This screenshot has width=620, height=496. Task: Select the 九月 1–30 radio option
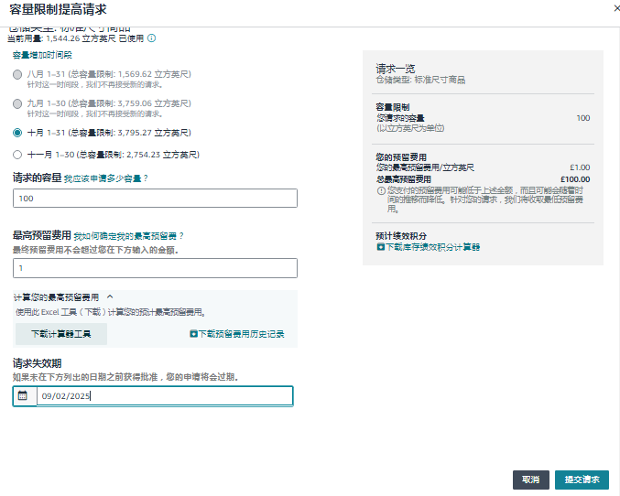17,103
